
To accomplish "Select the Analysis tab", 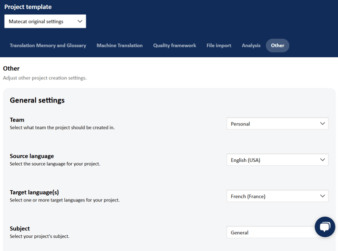I will click(x=251, y=46).
